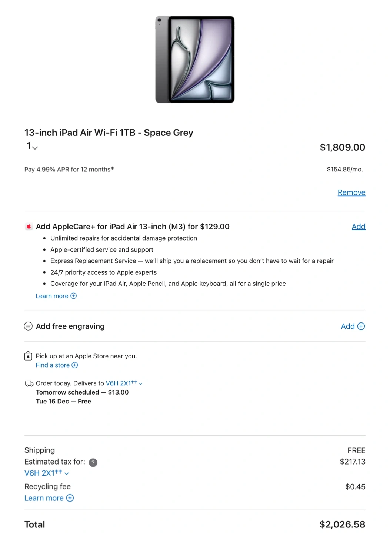Screen dimensions: 390x533
Task: Click the plus icon beside Find a store
Action: pyautogui.click(x=75, y=365)
